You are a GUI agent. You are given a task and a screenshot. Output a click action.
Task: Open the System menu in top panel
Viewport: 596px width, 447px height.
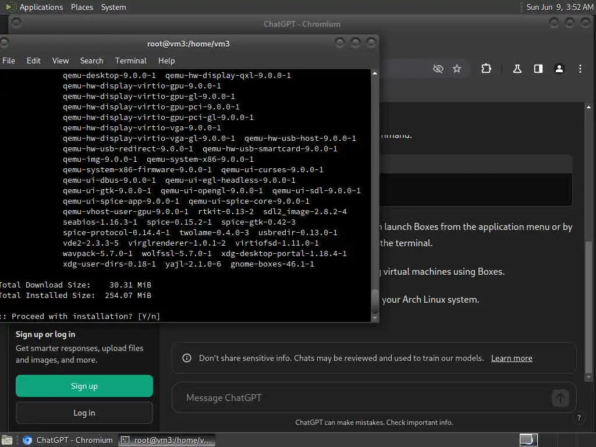113,7
